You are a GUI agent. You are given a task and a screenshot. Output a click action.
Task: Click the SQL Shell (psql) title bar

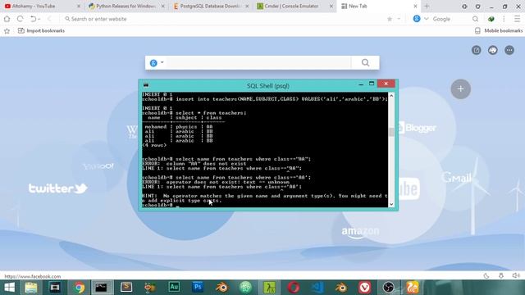click(268, 85)
